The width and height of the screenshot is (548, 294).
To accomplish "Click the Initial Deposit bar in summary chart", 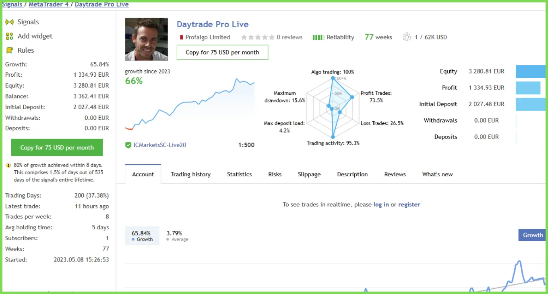I will click(x=531, y=104).
